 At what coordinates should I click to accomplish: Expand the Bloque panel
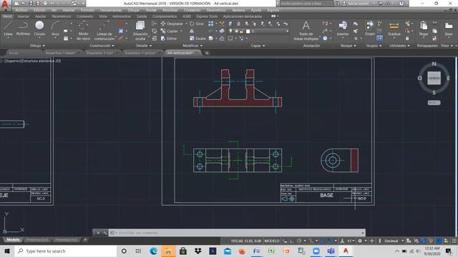(x=349, y=46)
